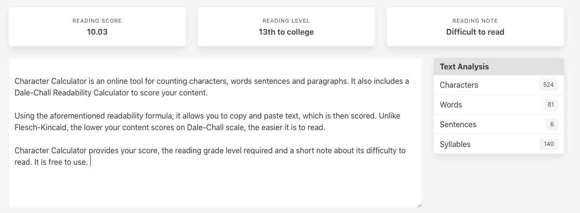
Task: Click the 524 characters count badge
Action: [548, 85]
